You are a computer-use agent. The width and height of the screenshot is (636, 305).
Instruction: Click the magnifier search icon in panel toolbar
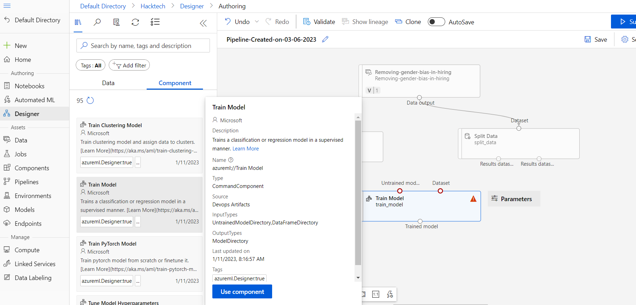coord(97,22)
